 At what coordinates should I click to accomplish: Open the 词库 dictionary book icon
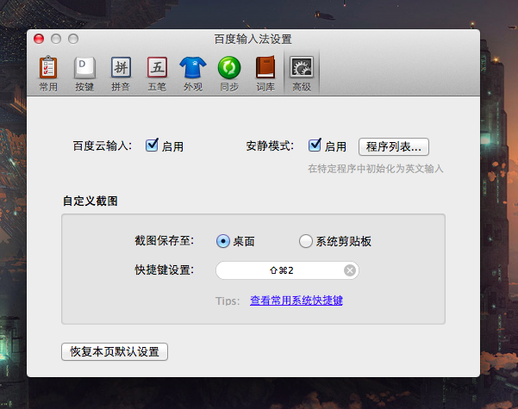(x=265, y=73)
